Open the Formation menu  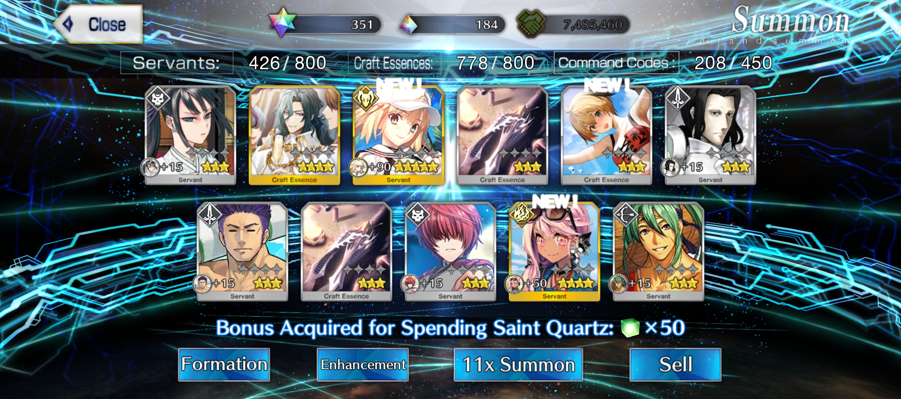pyautogui.click(x=224, y=365)
